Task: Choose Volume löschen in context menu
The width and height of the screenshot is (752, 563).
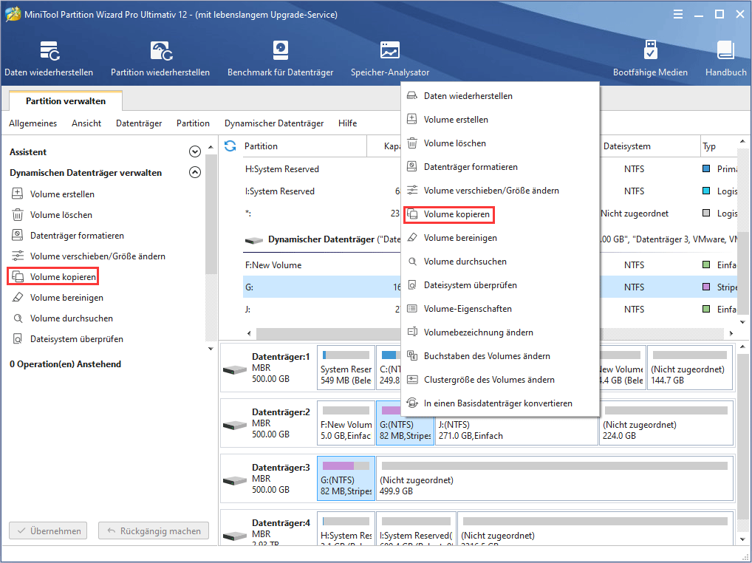Action: [500, 143]
